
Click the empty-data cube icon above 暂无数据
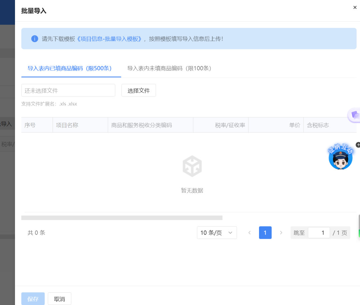pos(192,166)
